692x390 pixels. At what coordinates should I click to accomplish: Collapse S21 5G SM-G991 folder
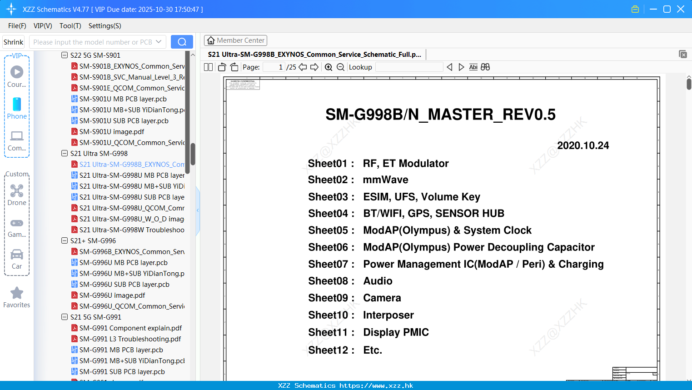coord(65,317)
